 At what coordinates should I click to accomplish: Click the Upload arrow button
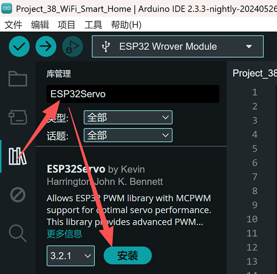[46, 46]
